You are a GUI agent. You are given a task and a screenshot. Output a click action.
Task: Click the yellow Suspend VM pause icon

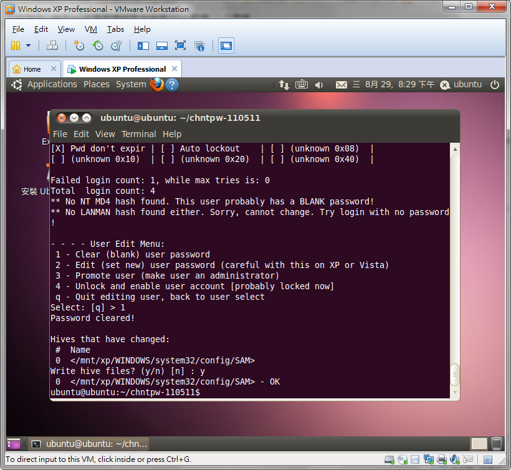(16, 46)
